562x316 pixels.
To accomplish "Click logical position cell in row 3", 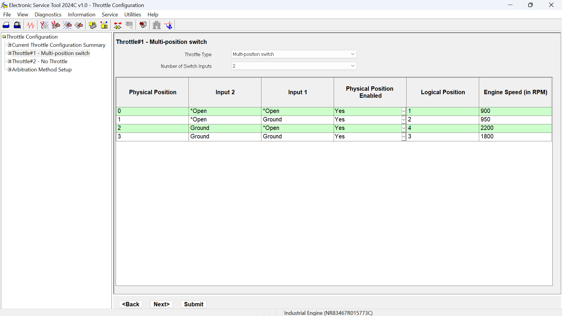I will click(443, 137).
